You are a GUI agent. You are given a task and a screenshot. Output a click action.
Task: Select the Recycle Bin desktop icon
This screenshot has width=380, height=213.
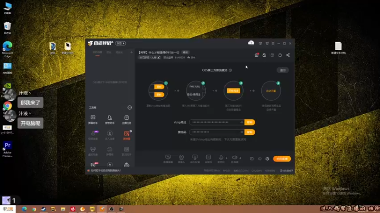pos(8,28)
